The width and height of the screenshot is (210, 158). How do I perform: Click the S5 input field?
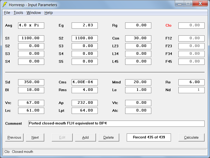[x=85, y=62]
